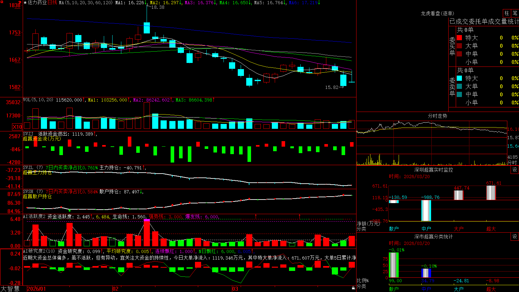
Task: Click the 日线 period label
Action: pos(52,3)
